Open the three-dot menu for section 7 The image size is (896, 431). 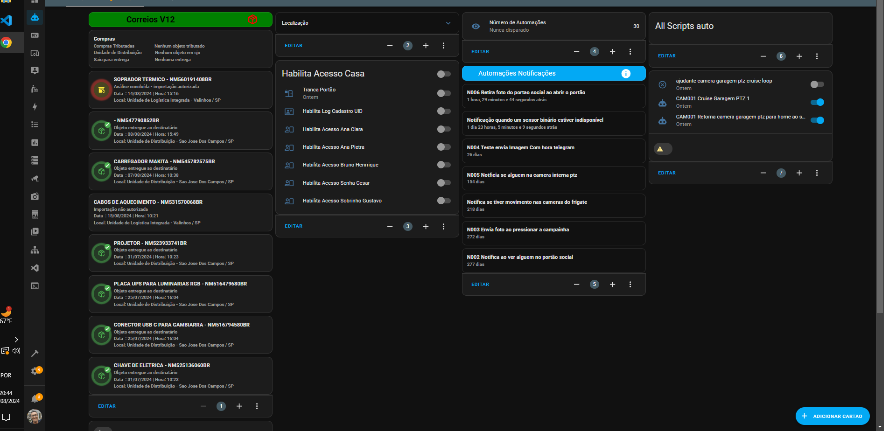pyautogui.click(x=817, y=173)
